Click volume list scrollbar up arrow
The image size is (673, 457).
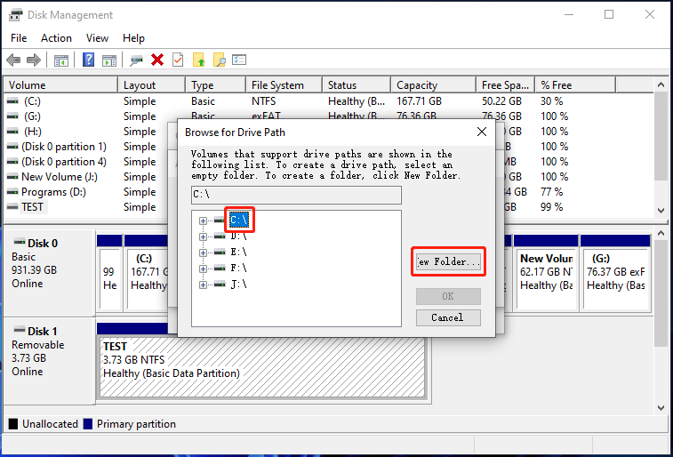click(x=661, y=85)
